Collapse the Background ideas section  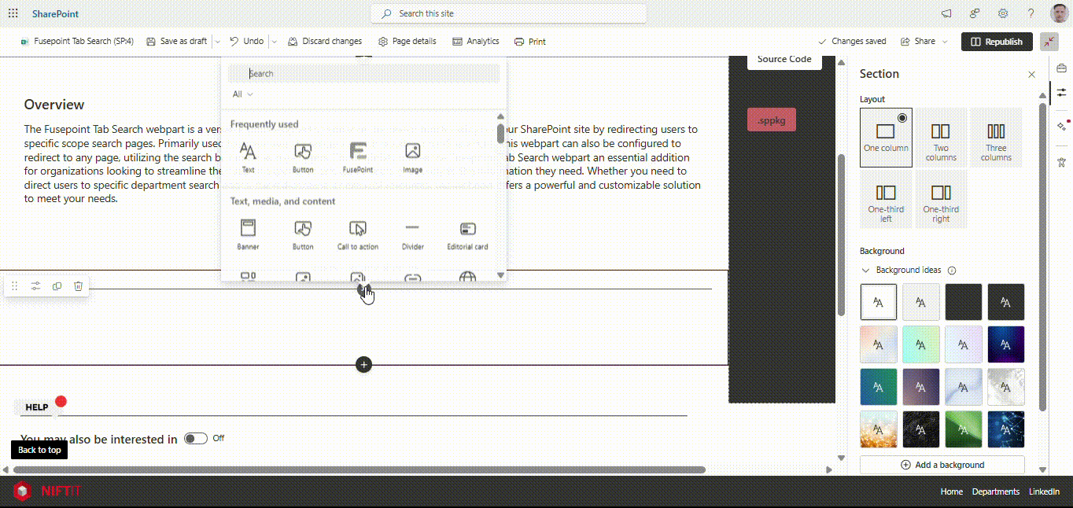click(865, 271)
